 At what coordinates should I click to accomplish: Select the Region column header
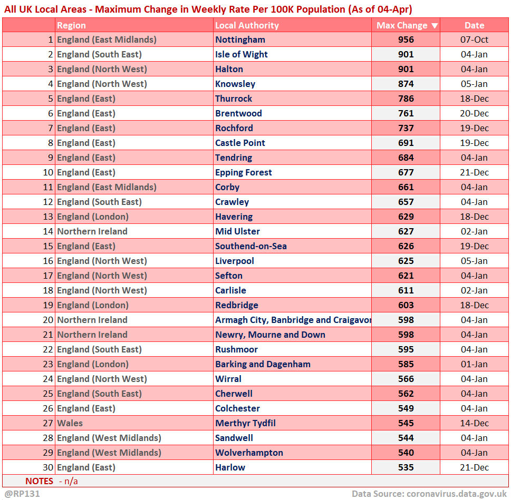coord(71,25)
